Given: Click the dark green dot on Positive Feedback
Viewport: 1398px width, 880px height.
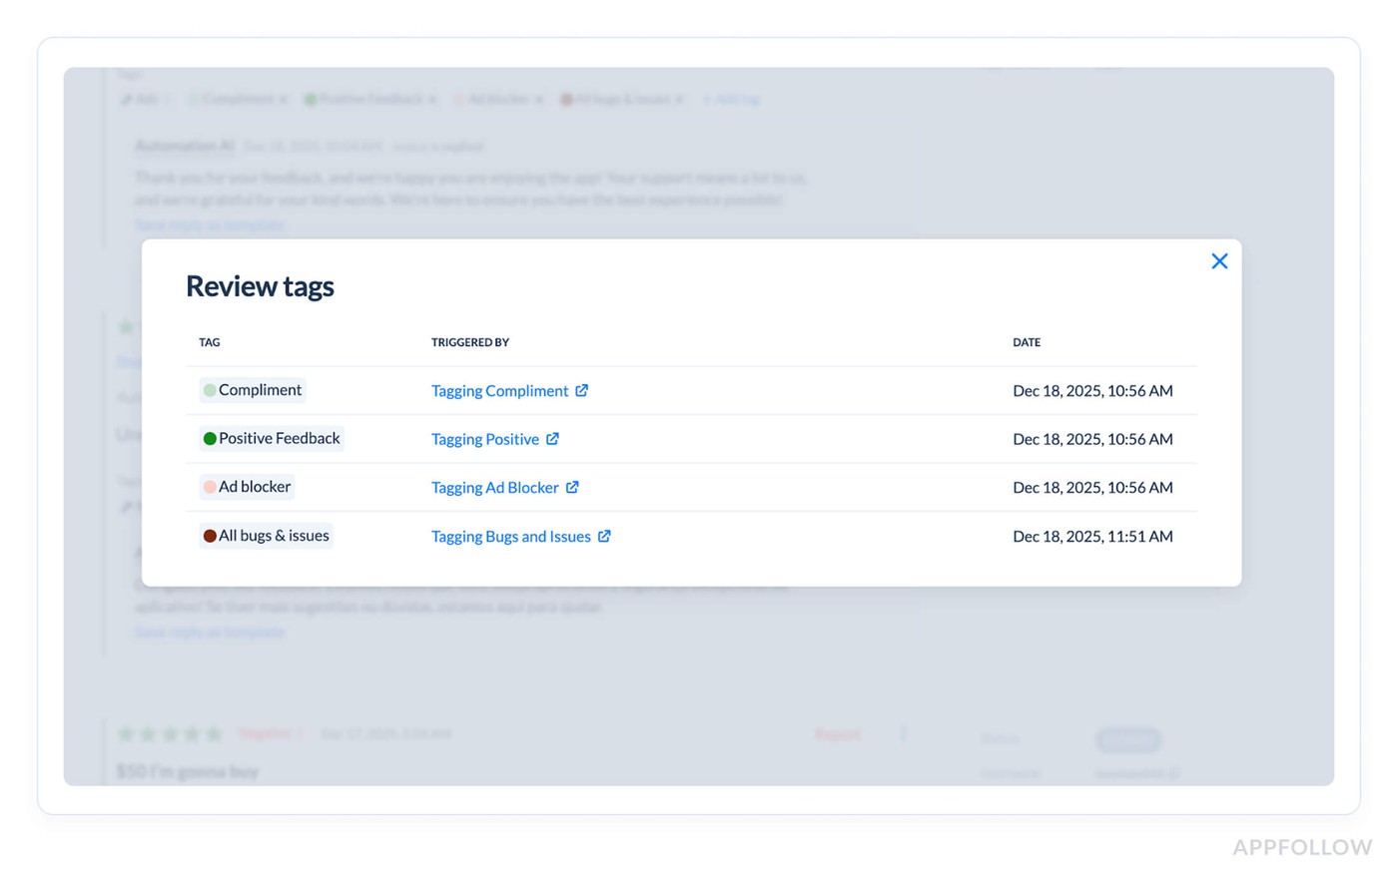Looking at the screenshot, I should [x=210, y=439].
